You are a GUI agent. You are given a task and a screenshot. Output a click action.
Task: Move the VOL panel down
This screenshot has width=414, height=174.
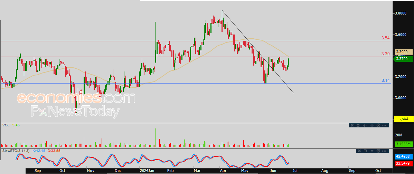[x=372, y=125]
